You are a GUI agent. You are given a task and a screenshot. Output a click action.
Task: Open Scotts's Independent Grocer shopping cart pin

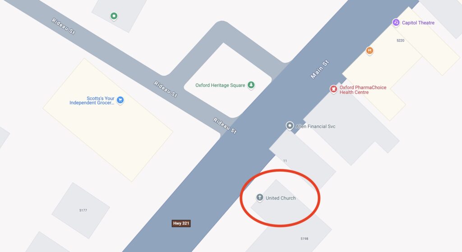[x=120, y=100]
